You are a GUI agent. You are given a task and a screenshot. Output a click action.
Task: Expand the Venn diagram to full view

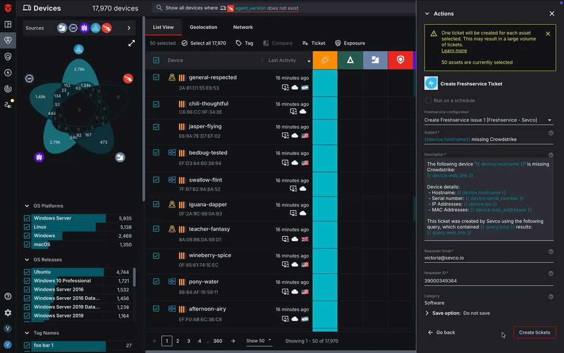click(132, 43)
